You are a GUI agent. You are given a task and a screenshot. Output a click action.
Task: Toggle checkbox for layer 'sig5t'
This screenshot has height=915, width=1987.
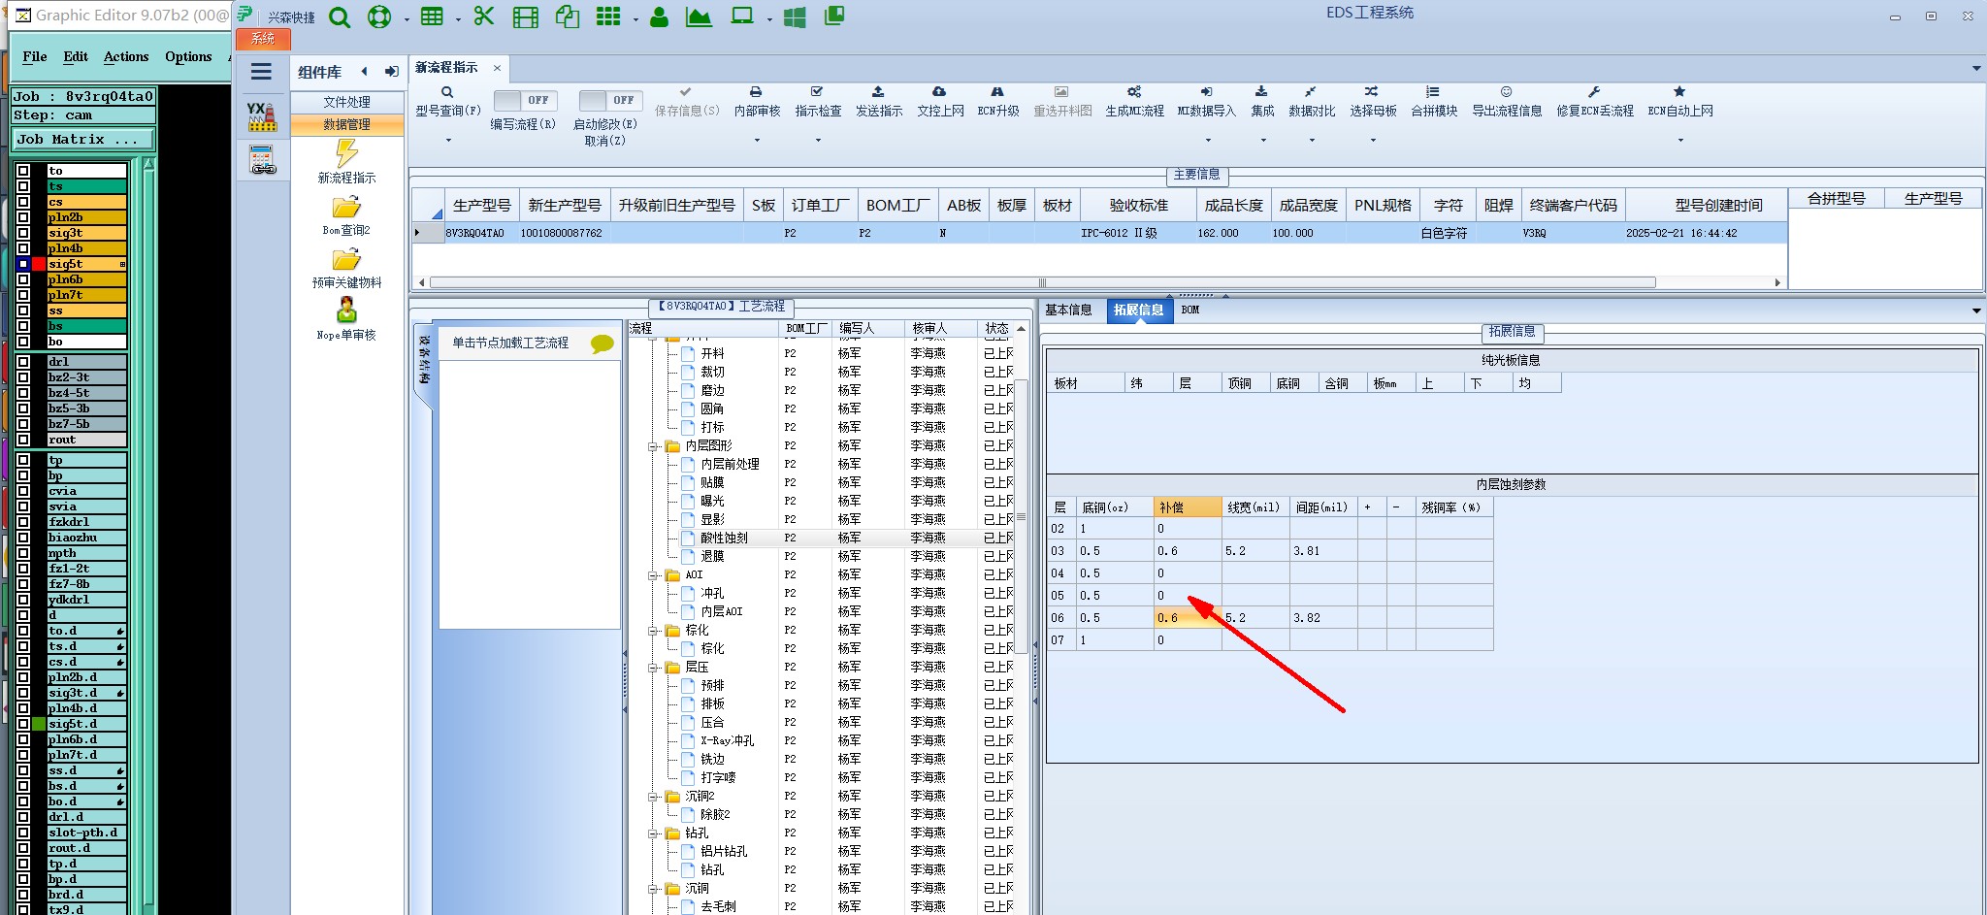[x=24, y=264]
